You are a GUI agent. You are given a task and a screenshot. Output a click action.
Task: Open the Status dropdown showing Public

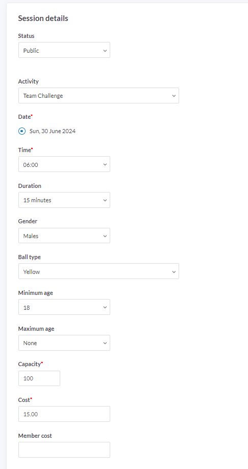tap(64, 50)
